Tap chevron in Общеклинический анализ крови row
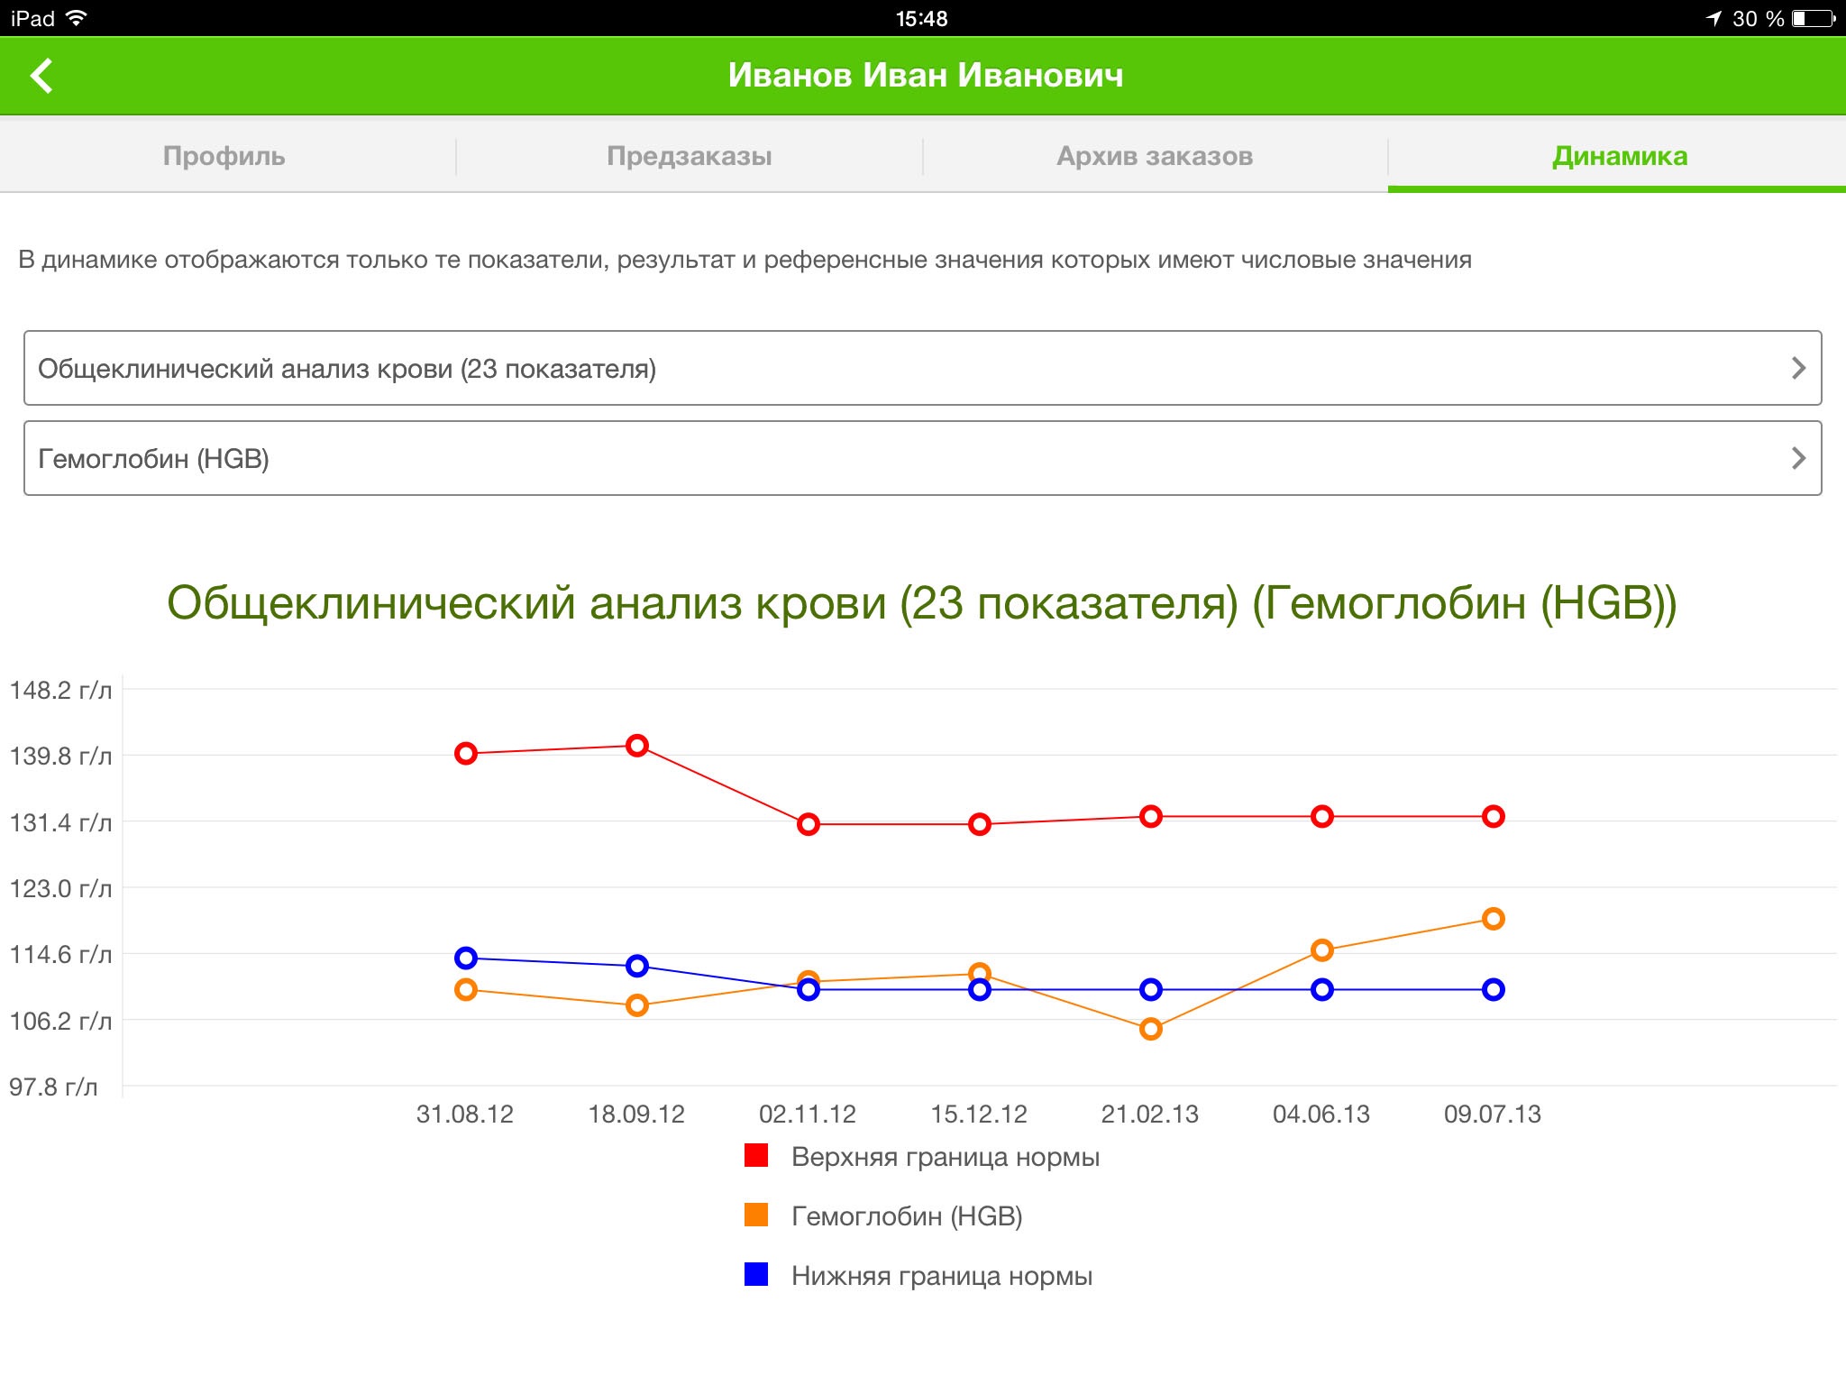The width and height of the screenshot is (1846, 1385). [x=1798, y=368]
